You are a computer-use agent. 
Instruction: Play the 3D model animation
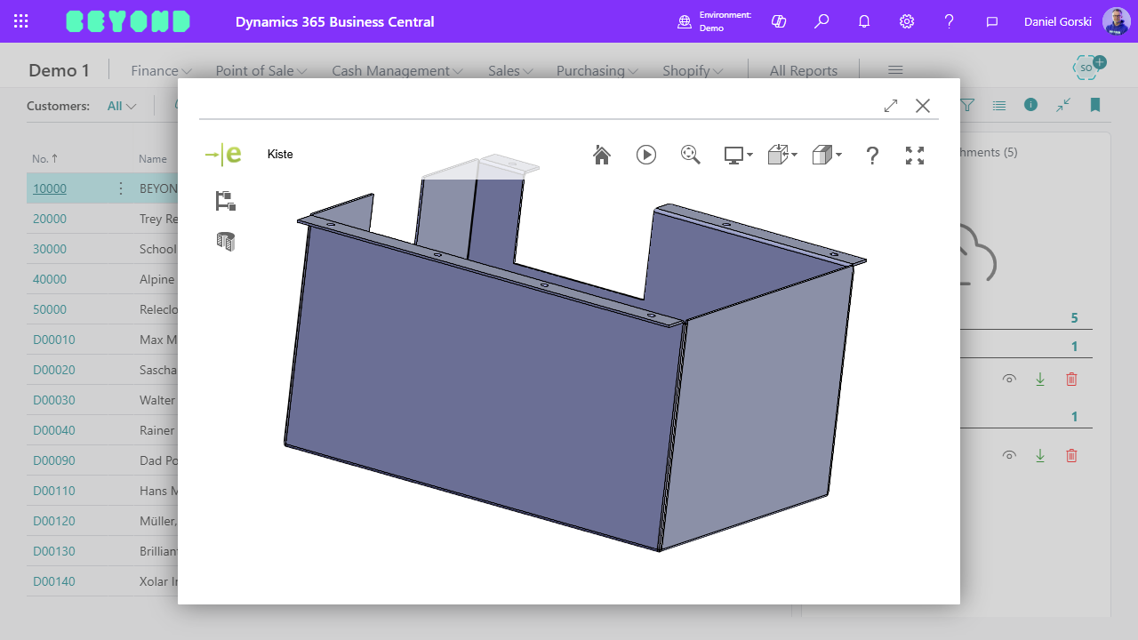click(646, 155)
